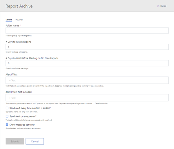The height and width of the screenshot is (149, 174).
Task: Check Send alert on every error
Action: click(x=7, y=116)
